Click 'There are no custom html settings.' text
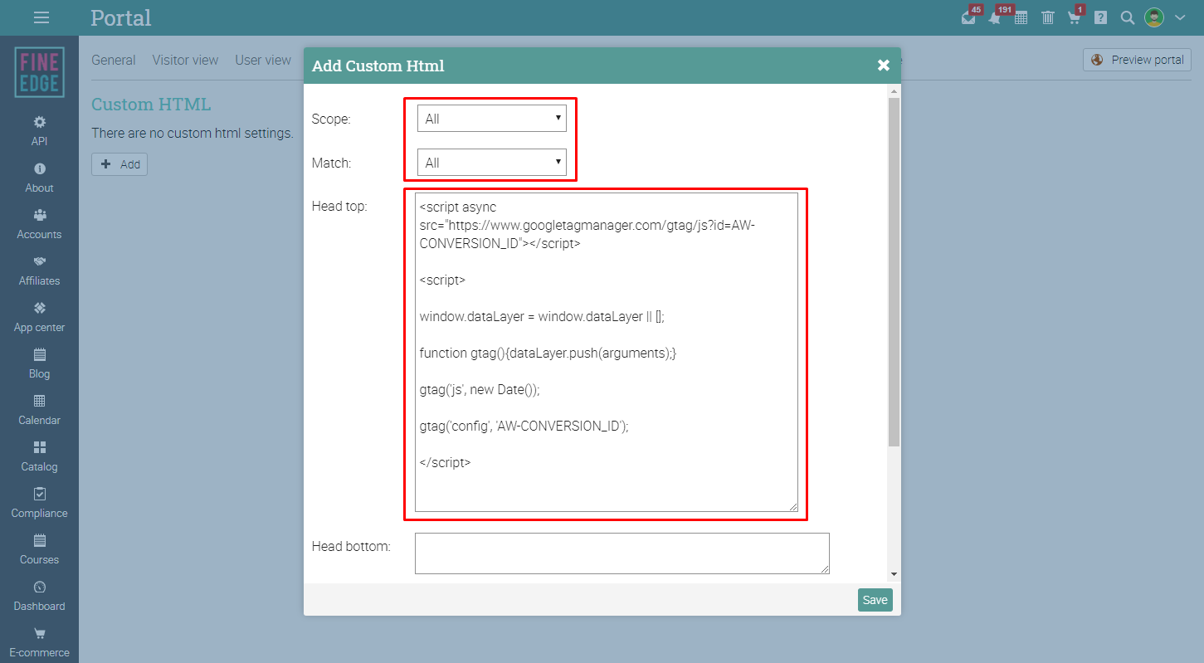Image resolution: width=1204 pixels, height=663 pixels. pyautogui.click(x=193, y=133)
